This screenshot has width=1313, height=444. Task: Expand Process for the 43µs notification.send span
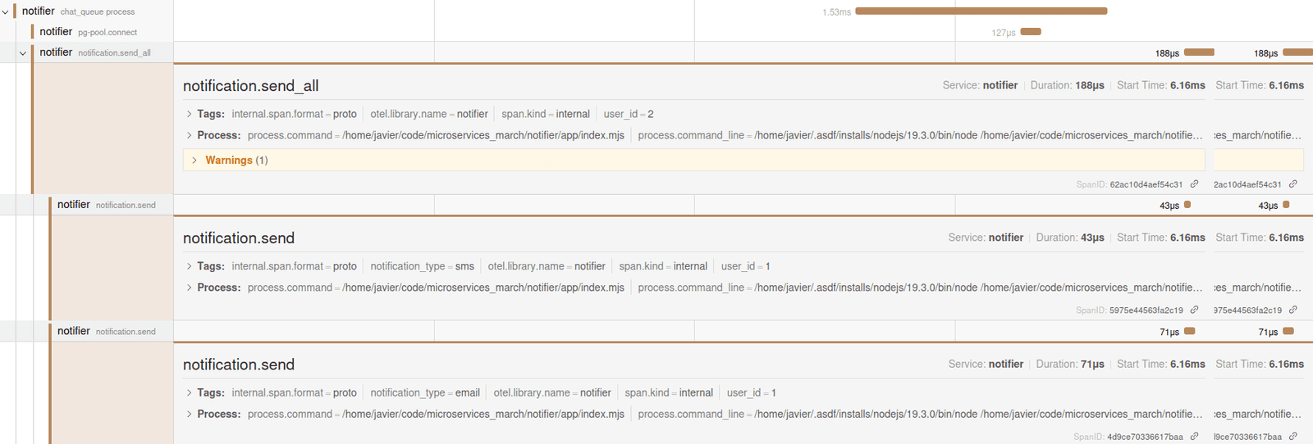point(189,288)
